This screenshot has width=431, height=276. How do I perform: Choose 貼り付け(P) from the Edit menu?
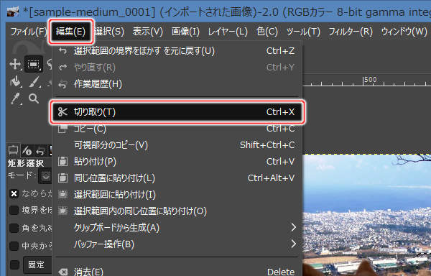click(x=177, y=162)
